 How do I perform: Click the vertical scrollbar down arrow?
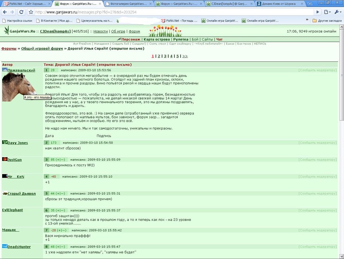pos(341,256)
